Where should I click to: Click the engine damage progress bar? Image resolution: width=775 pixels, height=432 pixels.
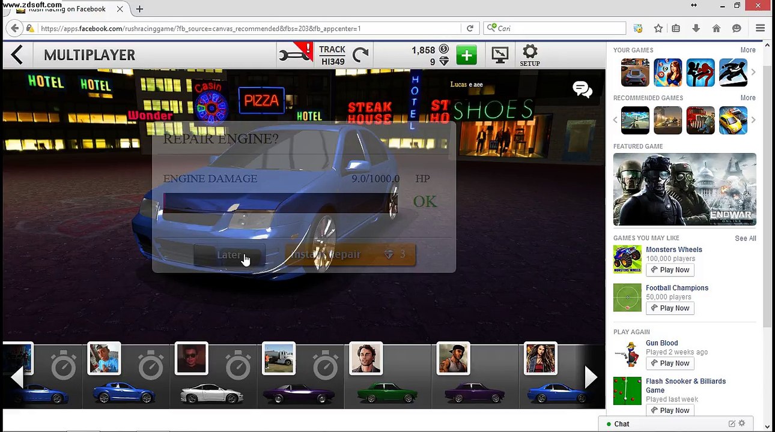280,203
